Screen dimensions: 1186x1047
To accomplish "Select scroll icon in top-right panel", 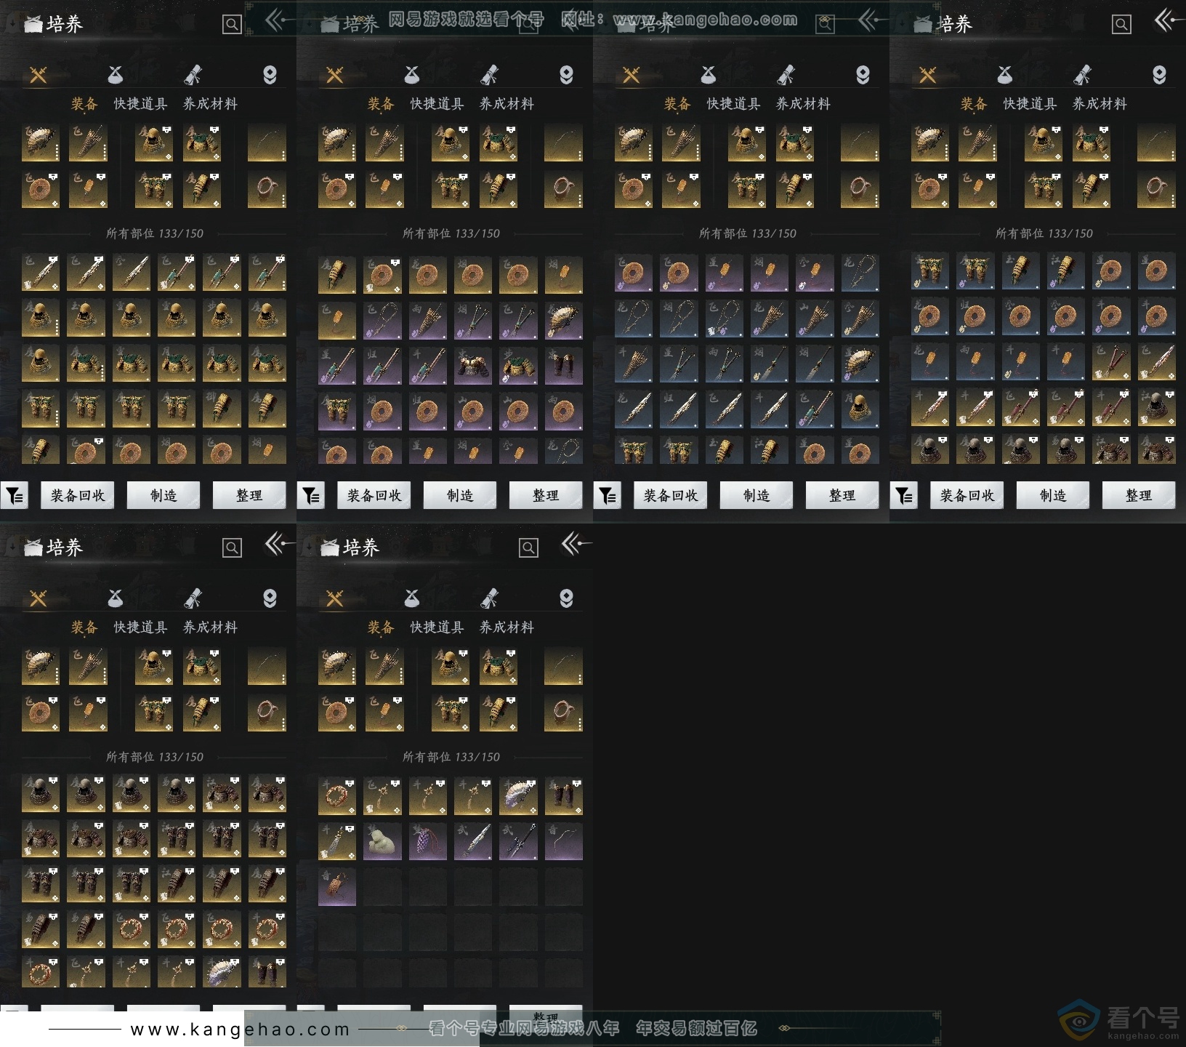I will pos(1082,75).
